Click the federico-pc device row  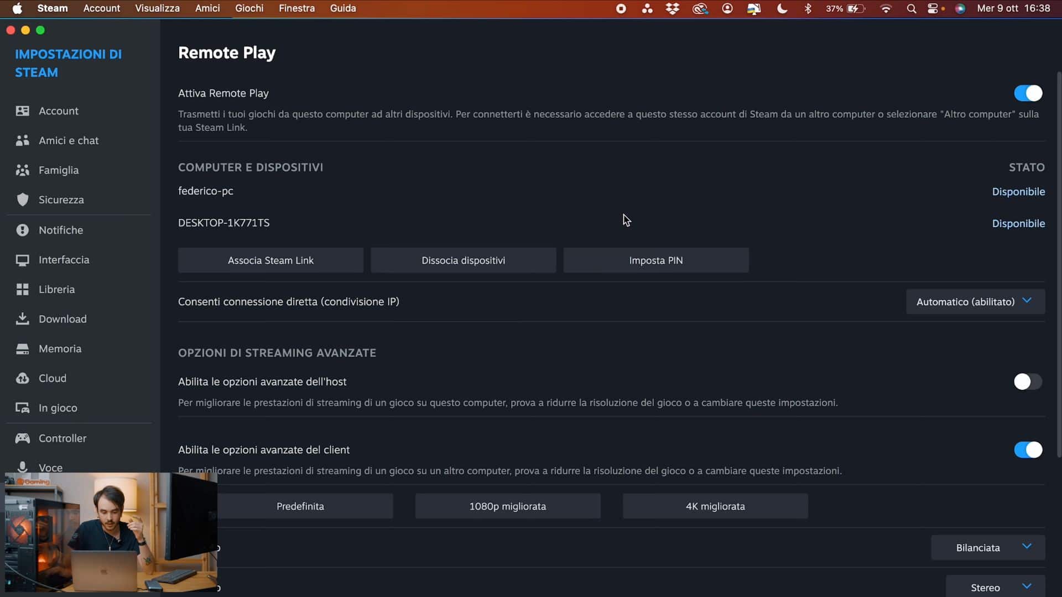click(x=611, y=191)
